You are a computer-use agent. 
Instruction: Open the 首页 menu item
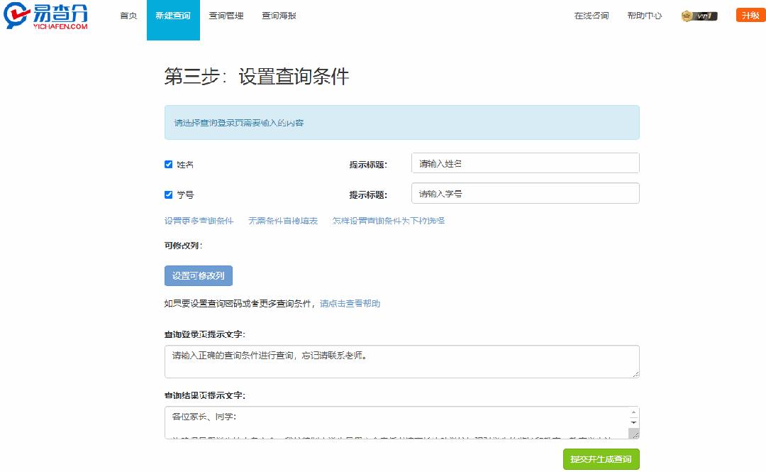pos(128,15)
